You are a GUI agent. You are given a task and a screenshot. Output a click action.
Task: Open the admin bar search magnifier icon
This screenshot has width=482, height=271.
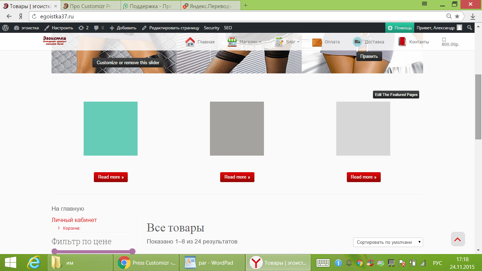click(x=469, y=28)
